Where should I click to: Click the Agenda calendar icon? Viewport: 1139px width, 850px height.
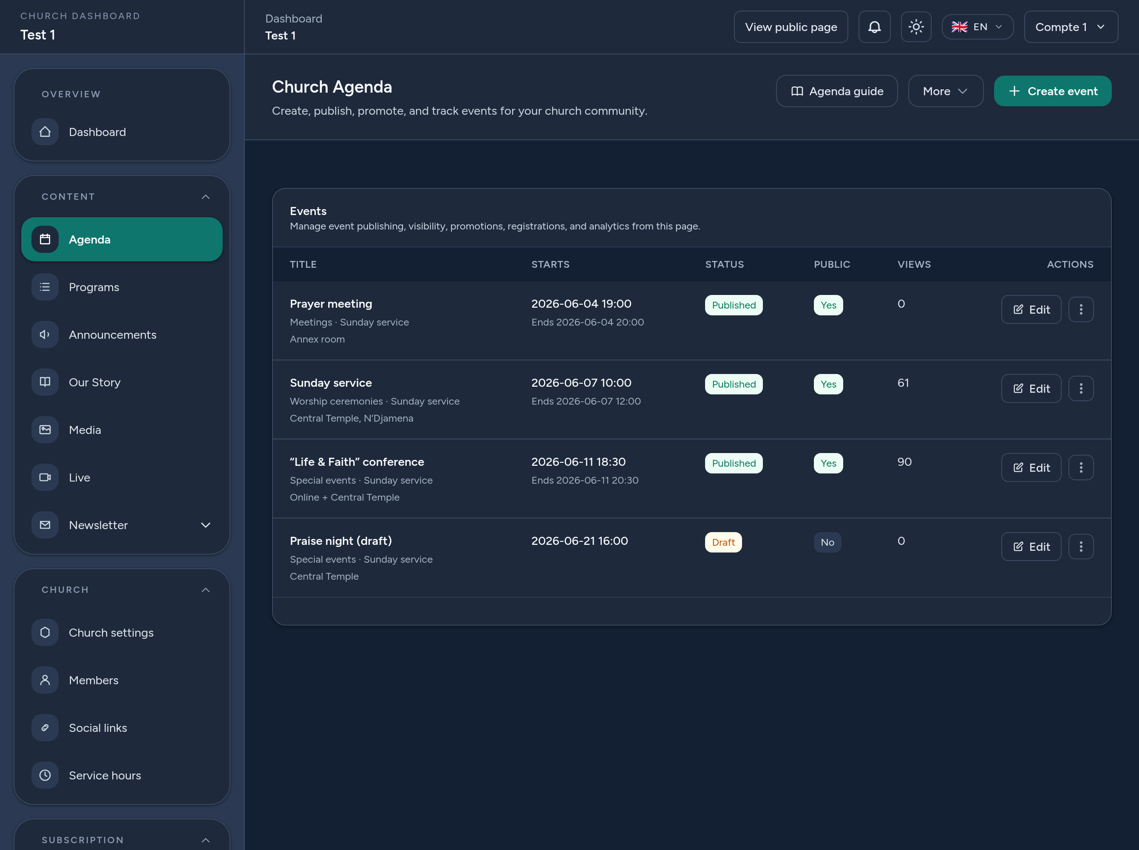coord(45,239)
